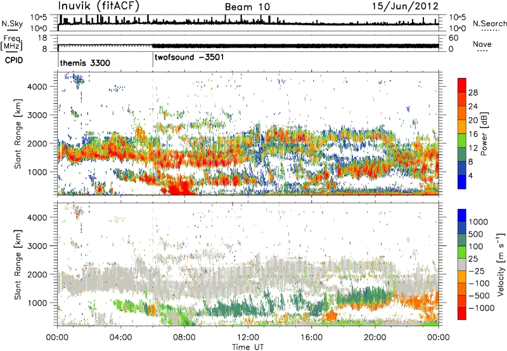The height and width of the screenshot is (351, 507).
Task: Click the "12:00" time axis tick label
Action: 248,338
